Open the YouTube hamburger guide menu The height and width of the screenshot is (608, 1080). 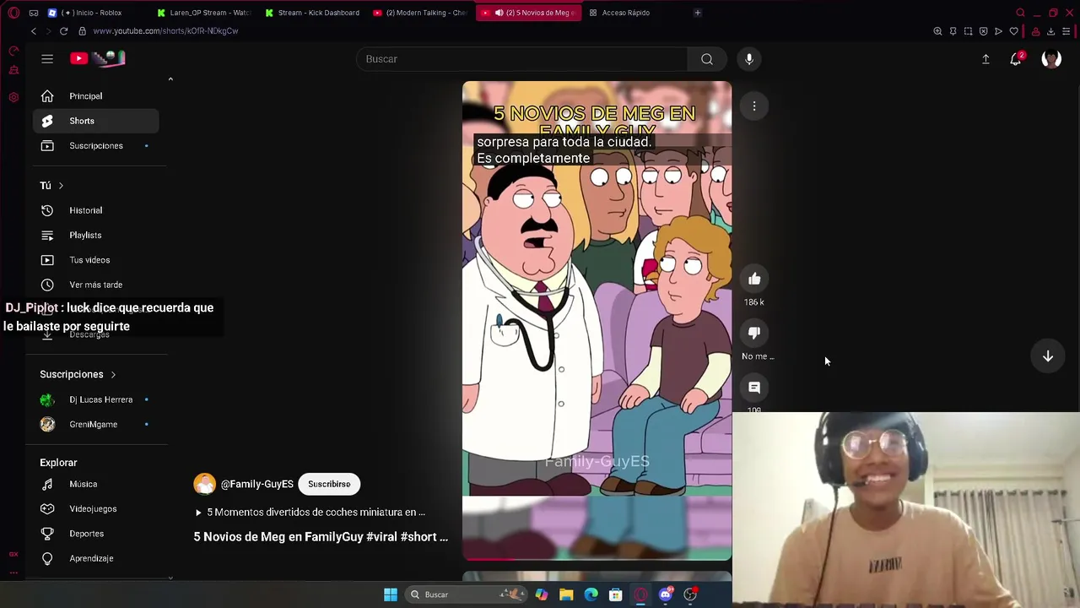click(x=47, y=58)
